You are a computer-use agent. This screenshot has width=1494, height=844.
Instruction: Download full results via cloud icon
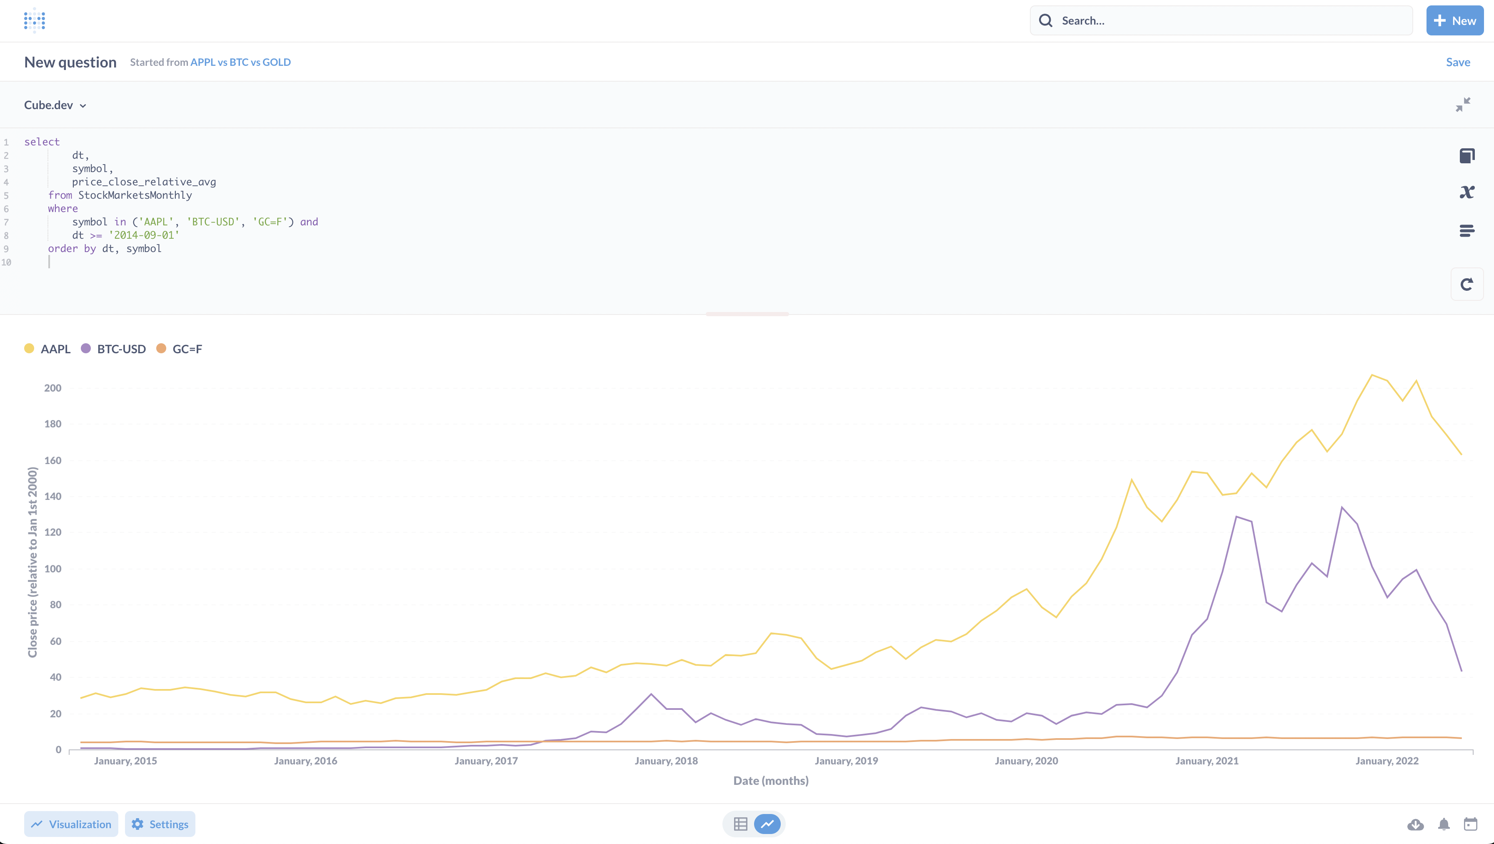click(x=1415, y=824)
